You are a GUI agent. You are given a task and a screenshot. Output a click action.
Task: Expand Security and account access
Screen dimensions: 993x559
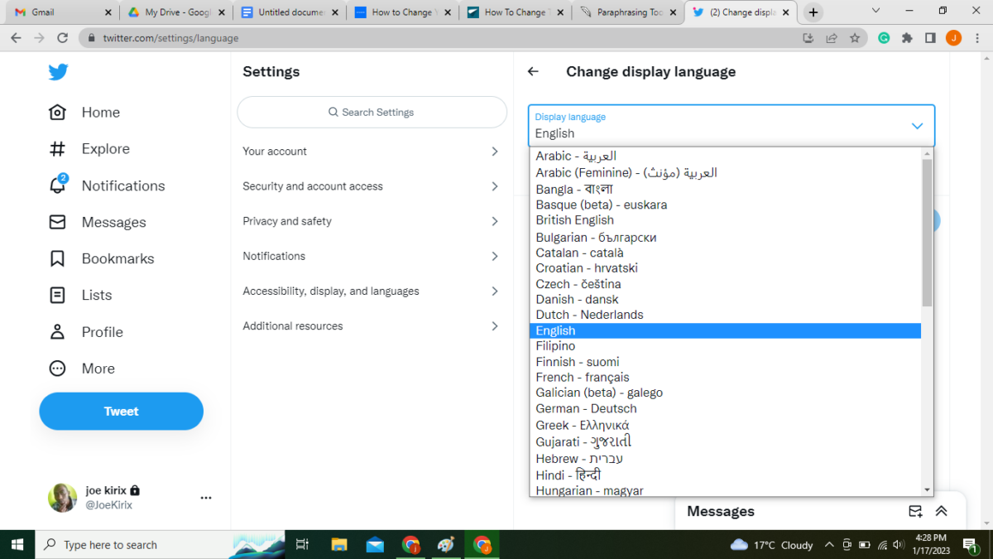[x=372, y=186]
